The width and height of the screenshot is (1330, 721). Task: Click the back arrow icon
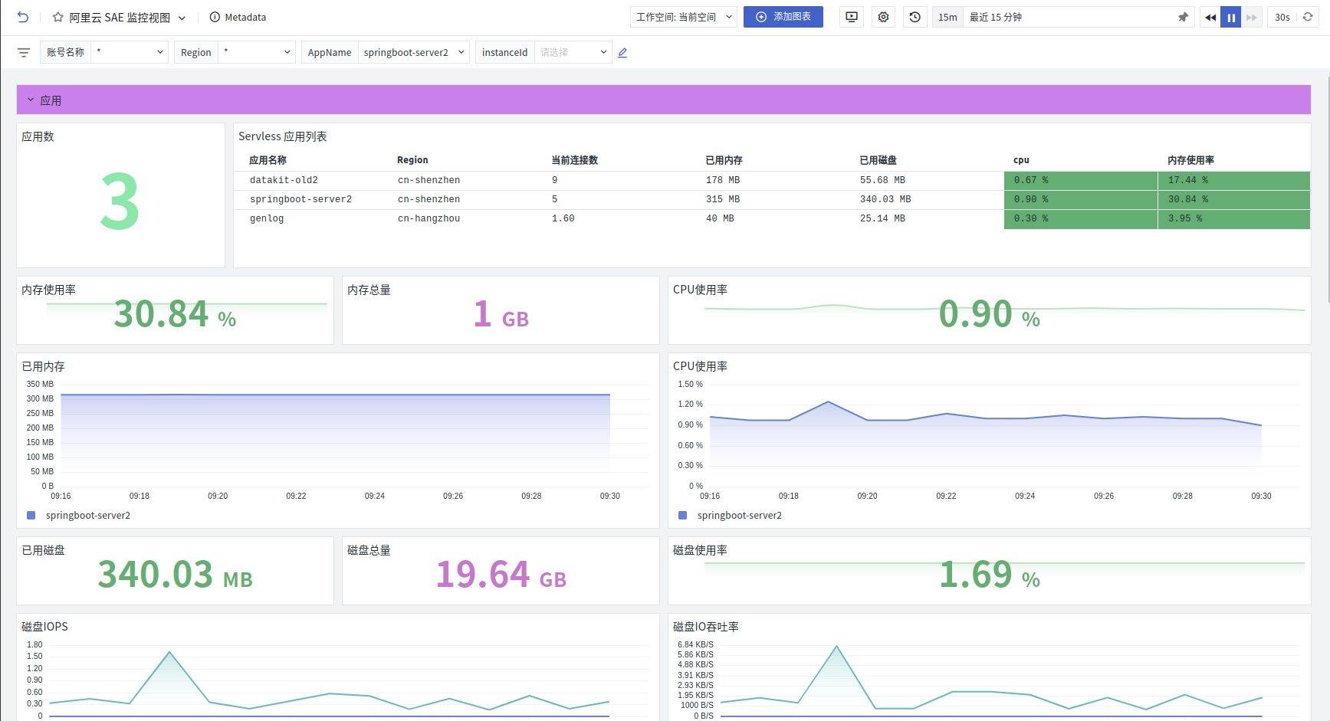[23, 17]
